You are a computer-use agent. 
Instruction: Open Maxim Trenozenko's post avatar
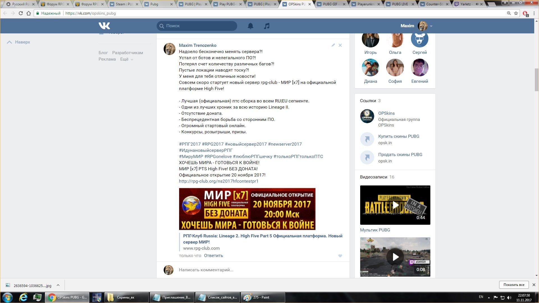[169, 49]
